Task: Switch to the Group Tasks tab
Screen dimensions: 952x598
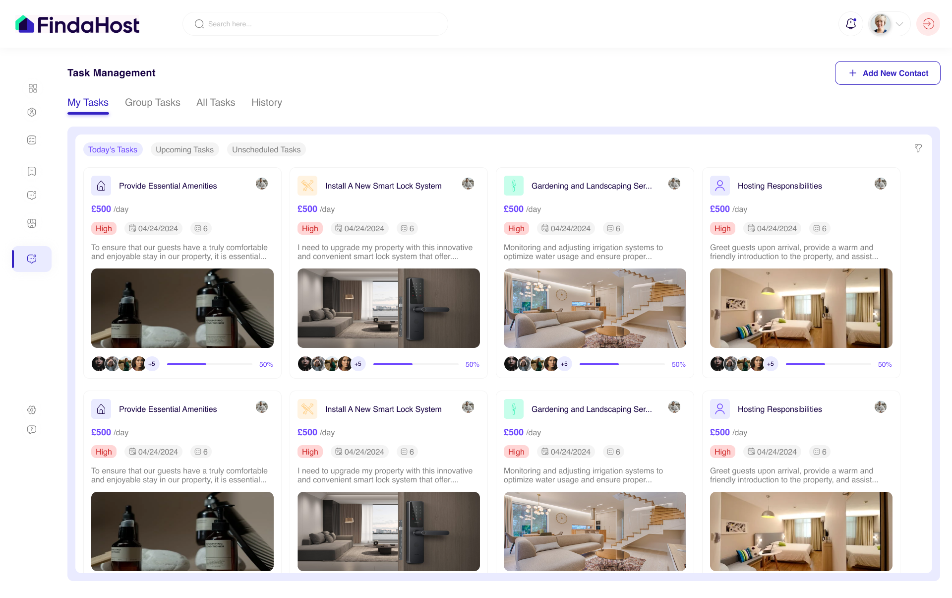Action: point(153,102)
